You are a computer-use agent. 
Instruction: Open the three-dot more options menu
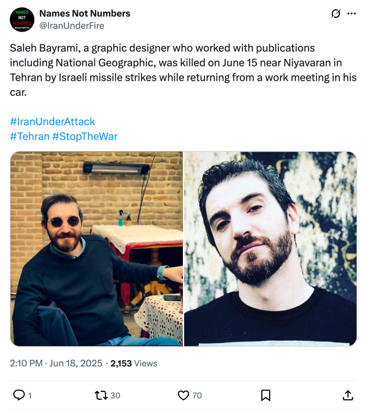coord(351,14)
